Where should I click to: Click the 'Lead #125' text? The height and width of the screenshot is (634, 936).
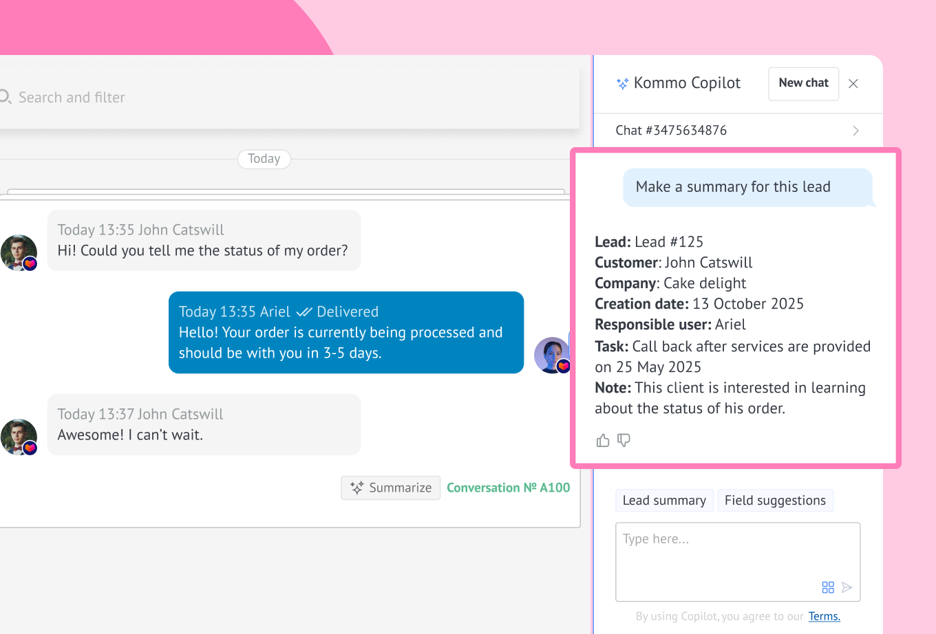[x=669, y=242]
